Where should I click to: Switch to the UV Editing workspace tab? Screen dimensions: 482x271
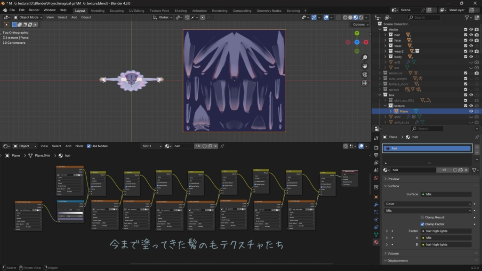[136, 10]
